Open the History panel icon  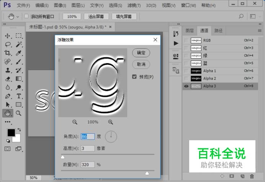176,34
